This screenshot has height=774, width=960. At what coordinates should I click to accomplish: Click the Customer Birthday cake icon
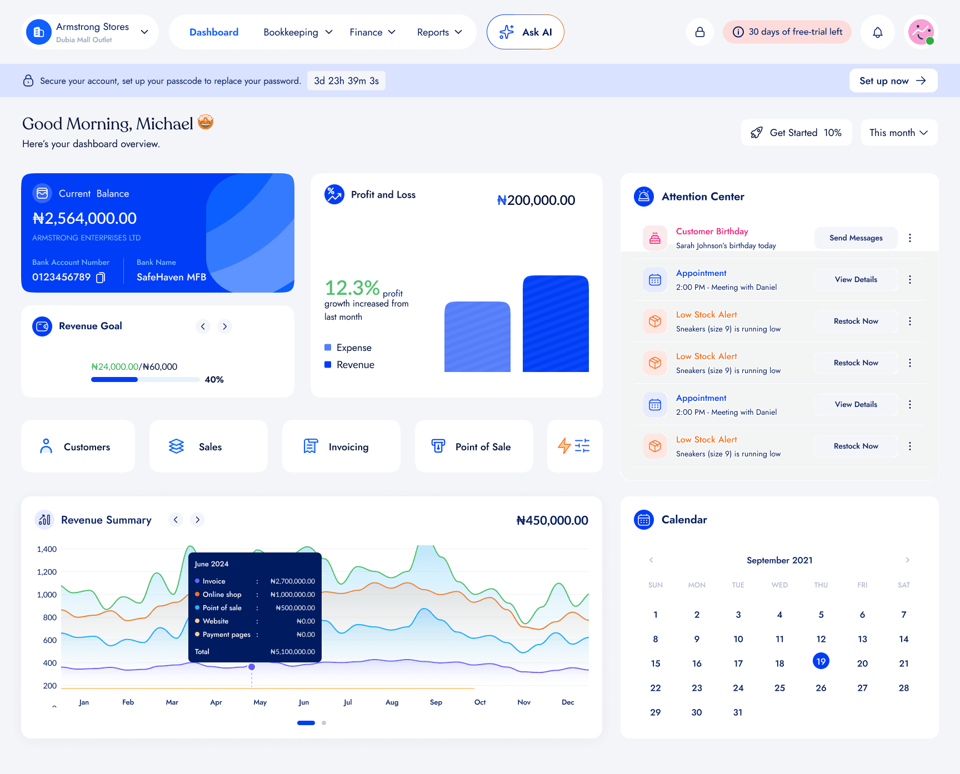click(655, 238)
